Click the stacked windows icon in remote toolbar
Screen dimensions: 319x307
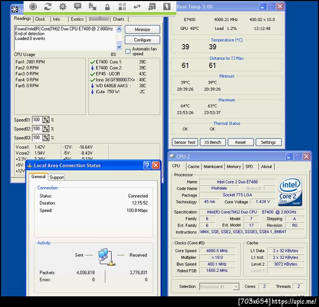[x=152, y=7]
